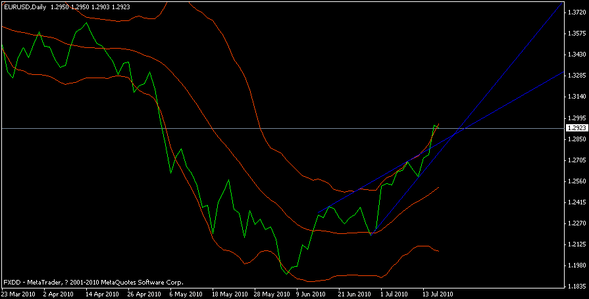
Task: Click the 1.3575 price axis label
Action: pos(577,34)
